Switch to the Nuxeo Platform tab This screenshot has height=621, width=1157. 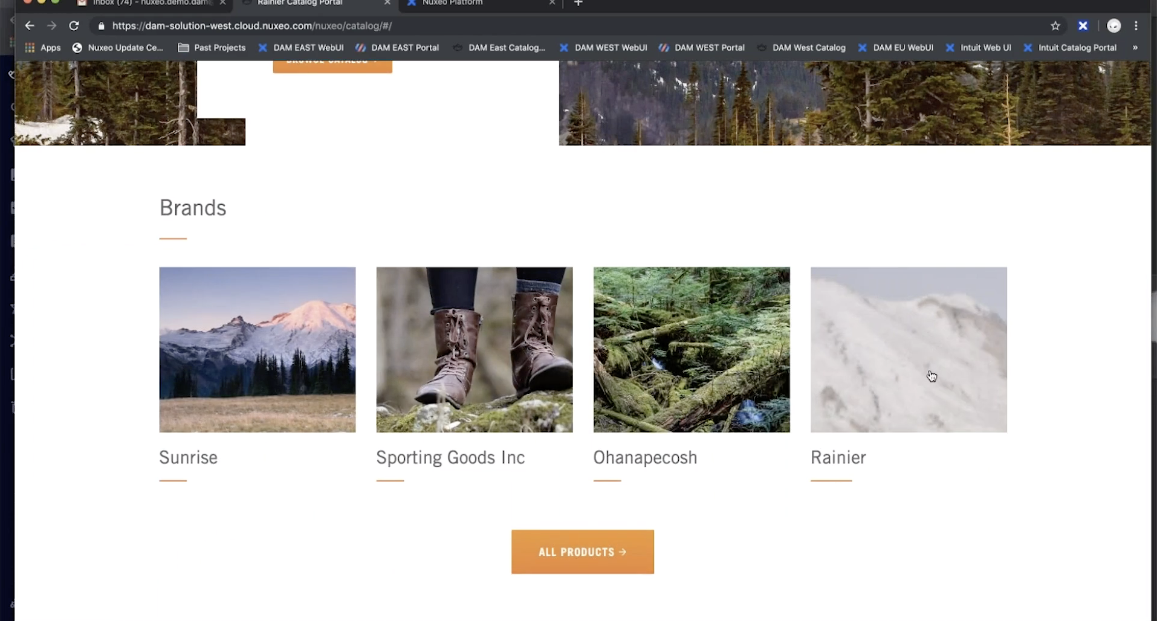tap(452, 3)
